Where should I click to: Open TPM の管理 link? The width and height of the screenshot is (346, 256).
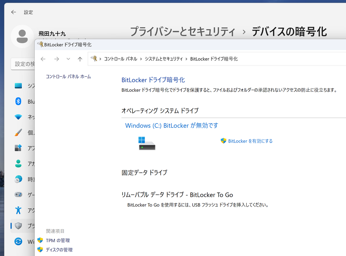[x=58, y=240]
